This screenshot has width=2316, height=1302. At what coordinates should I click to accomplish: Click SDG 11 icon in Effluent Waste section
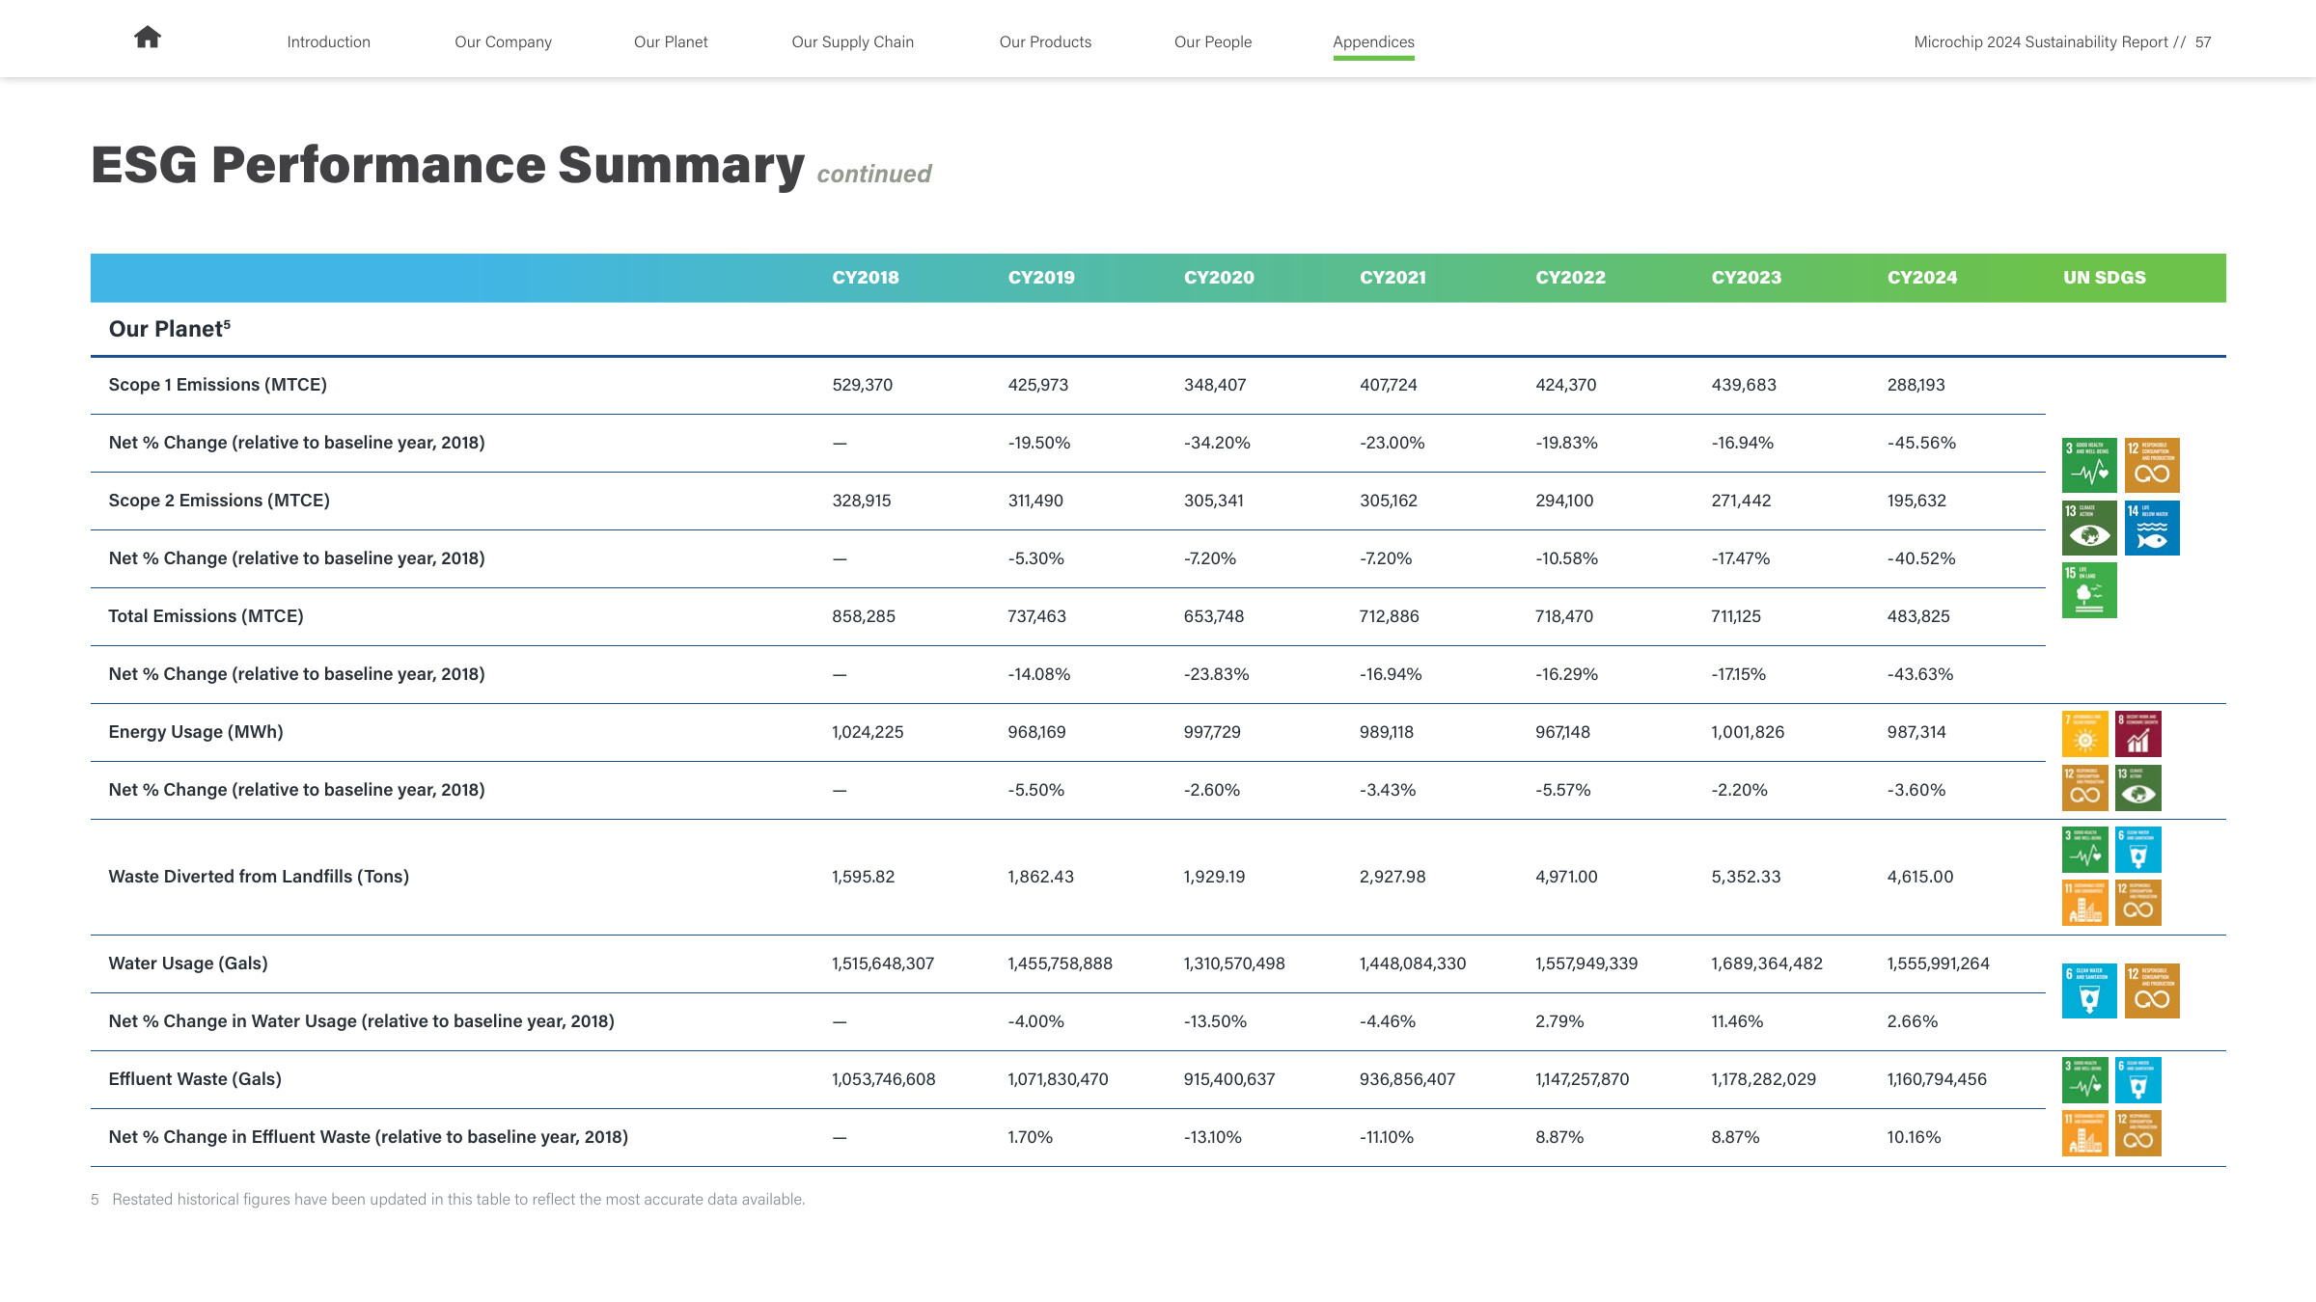pos(2085,1133)
